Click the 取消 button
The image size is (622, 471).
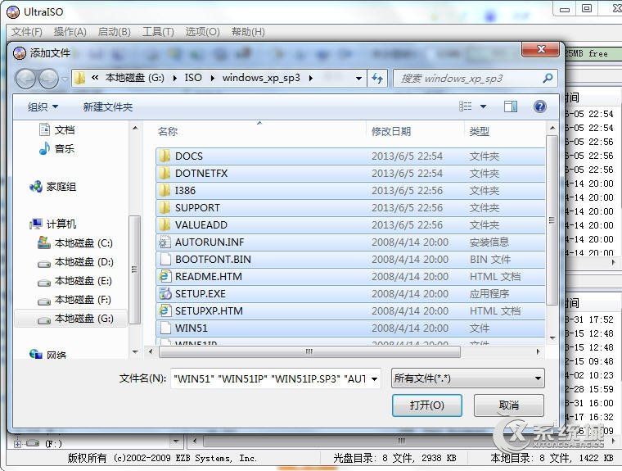pos(509,405)
